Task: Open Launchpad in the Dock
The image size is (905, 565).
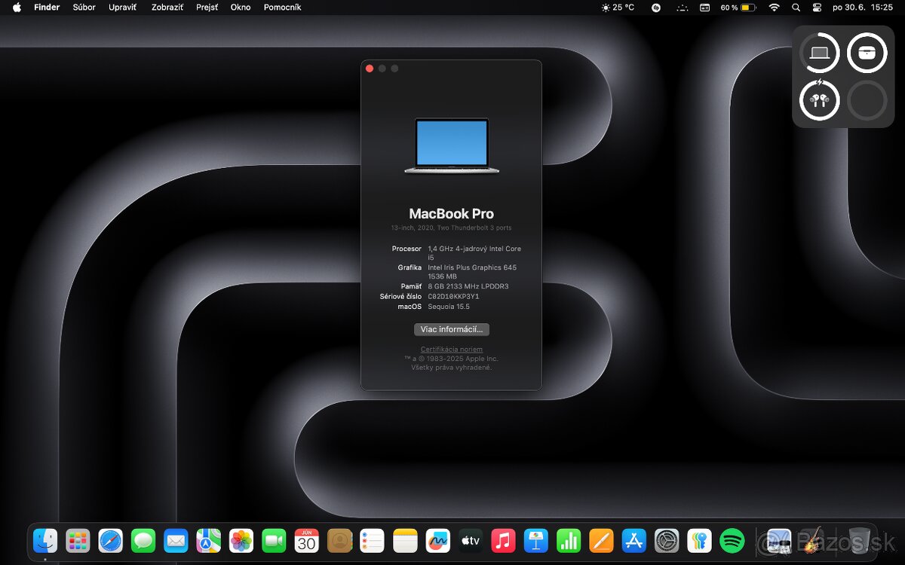Action: (78, 540)
